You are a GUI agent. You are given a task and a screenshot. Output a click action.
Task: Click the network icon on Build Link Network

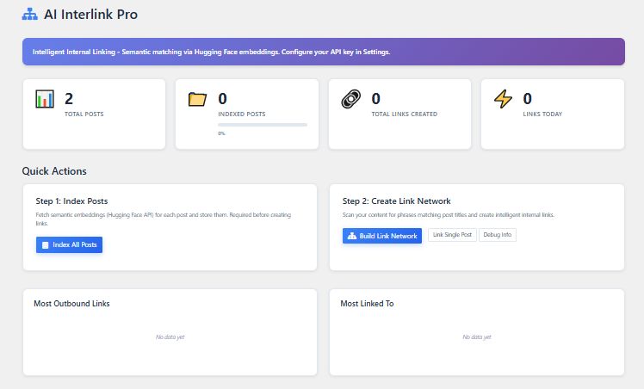pos(351,236)
